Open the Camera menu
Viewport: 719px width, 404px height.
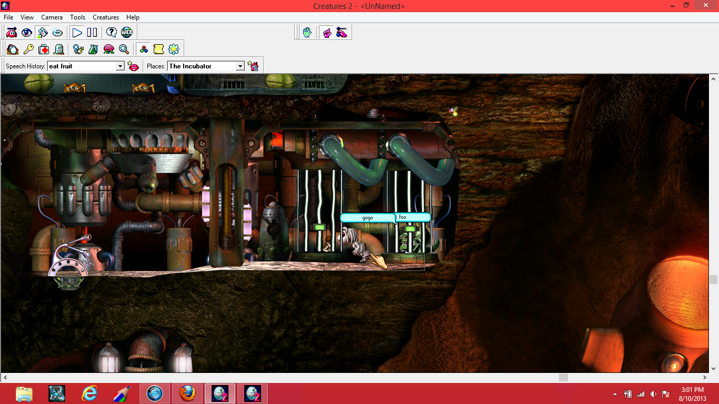point(52,17)
